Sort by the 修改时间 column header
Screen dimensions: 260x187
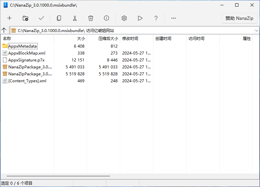(x=130, y=39)
